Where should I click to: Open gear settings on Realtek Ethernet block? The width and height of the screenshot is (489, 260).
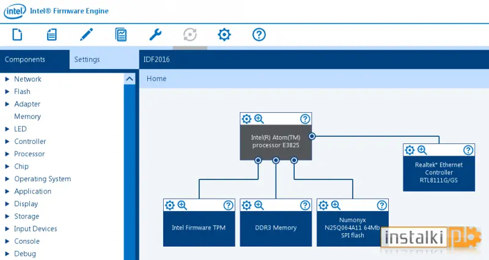410,150
